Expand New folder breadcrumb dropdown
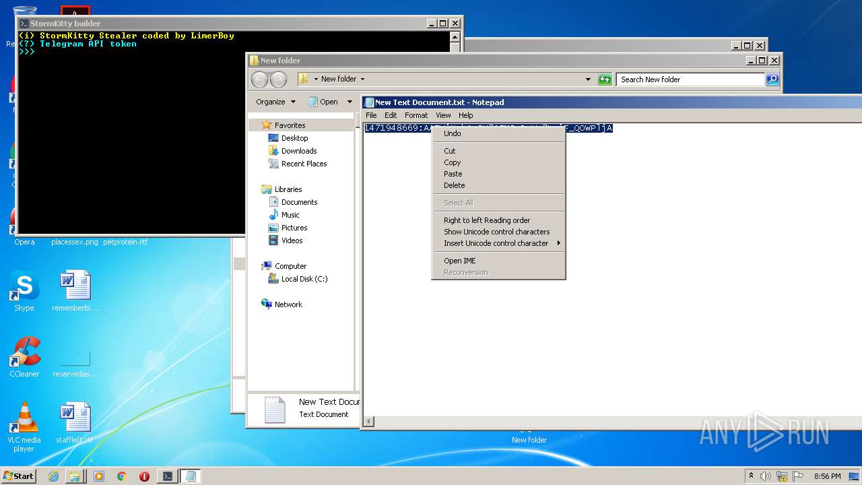 point(362,79)
